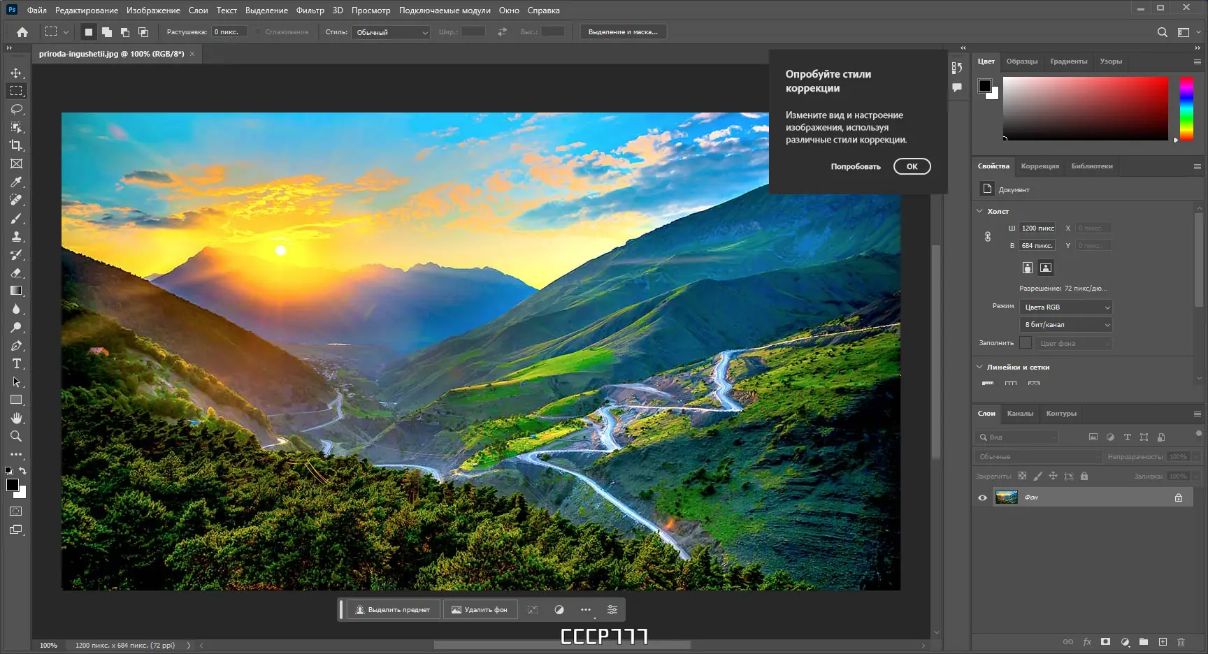Activate the Crop tool

(x=15, y=145)
